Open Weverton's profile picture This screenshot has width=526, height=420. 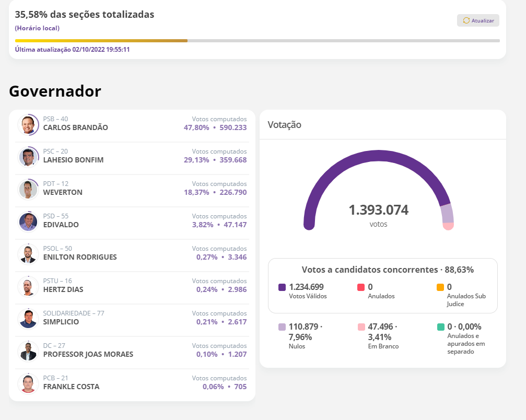[x=28, y=190]
